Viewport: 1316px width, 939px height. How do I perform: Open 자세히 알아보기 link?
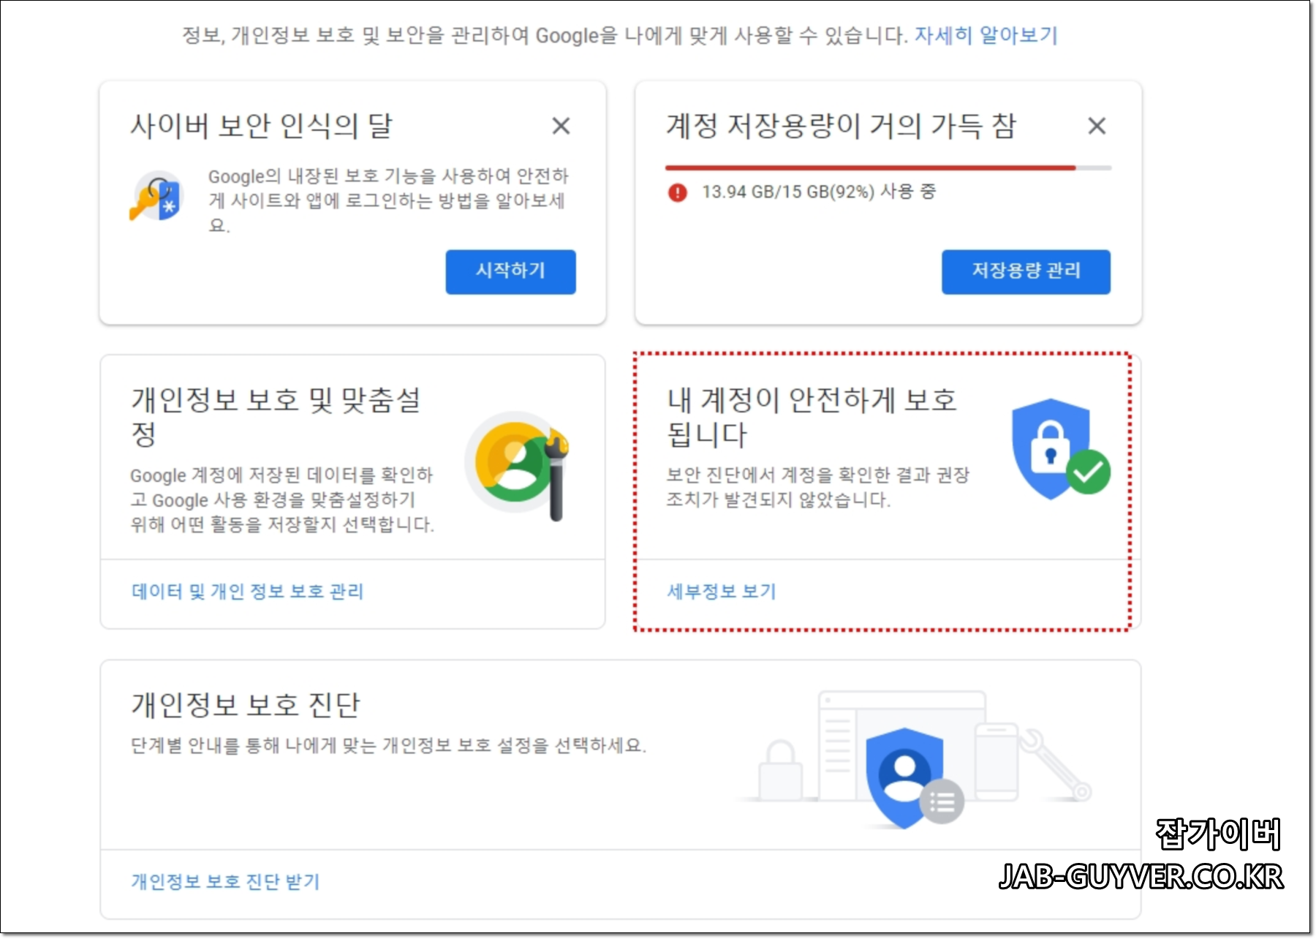click(x=985, y=34)
